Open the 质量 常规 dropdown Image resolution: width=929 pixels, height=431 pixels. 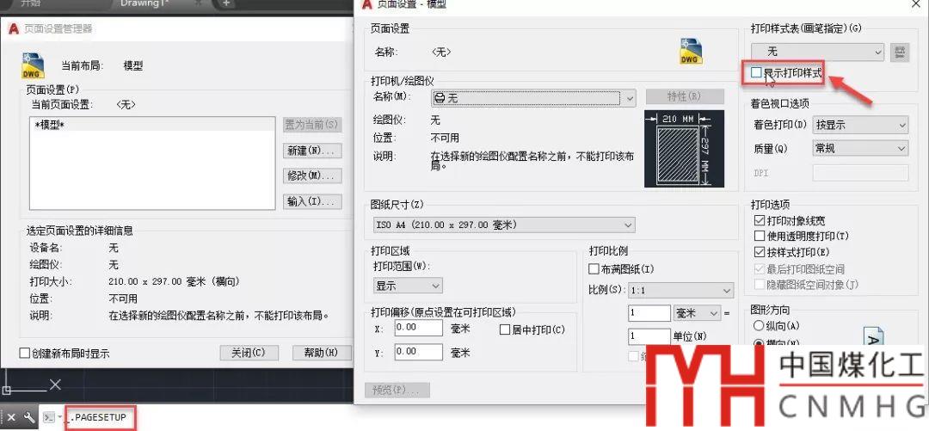[860, 148]
